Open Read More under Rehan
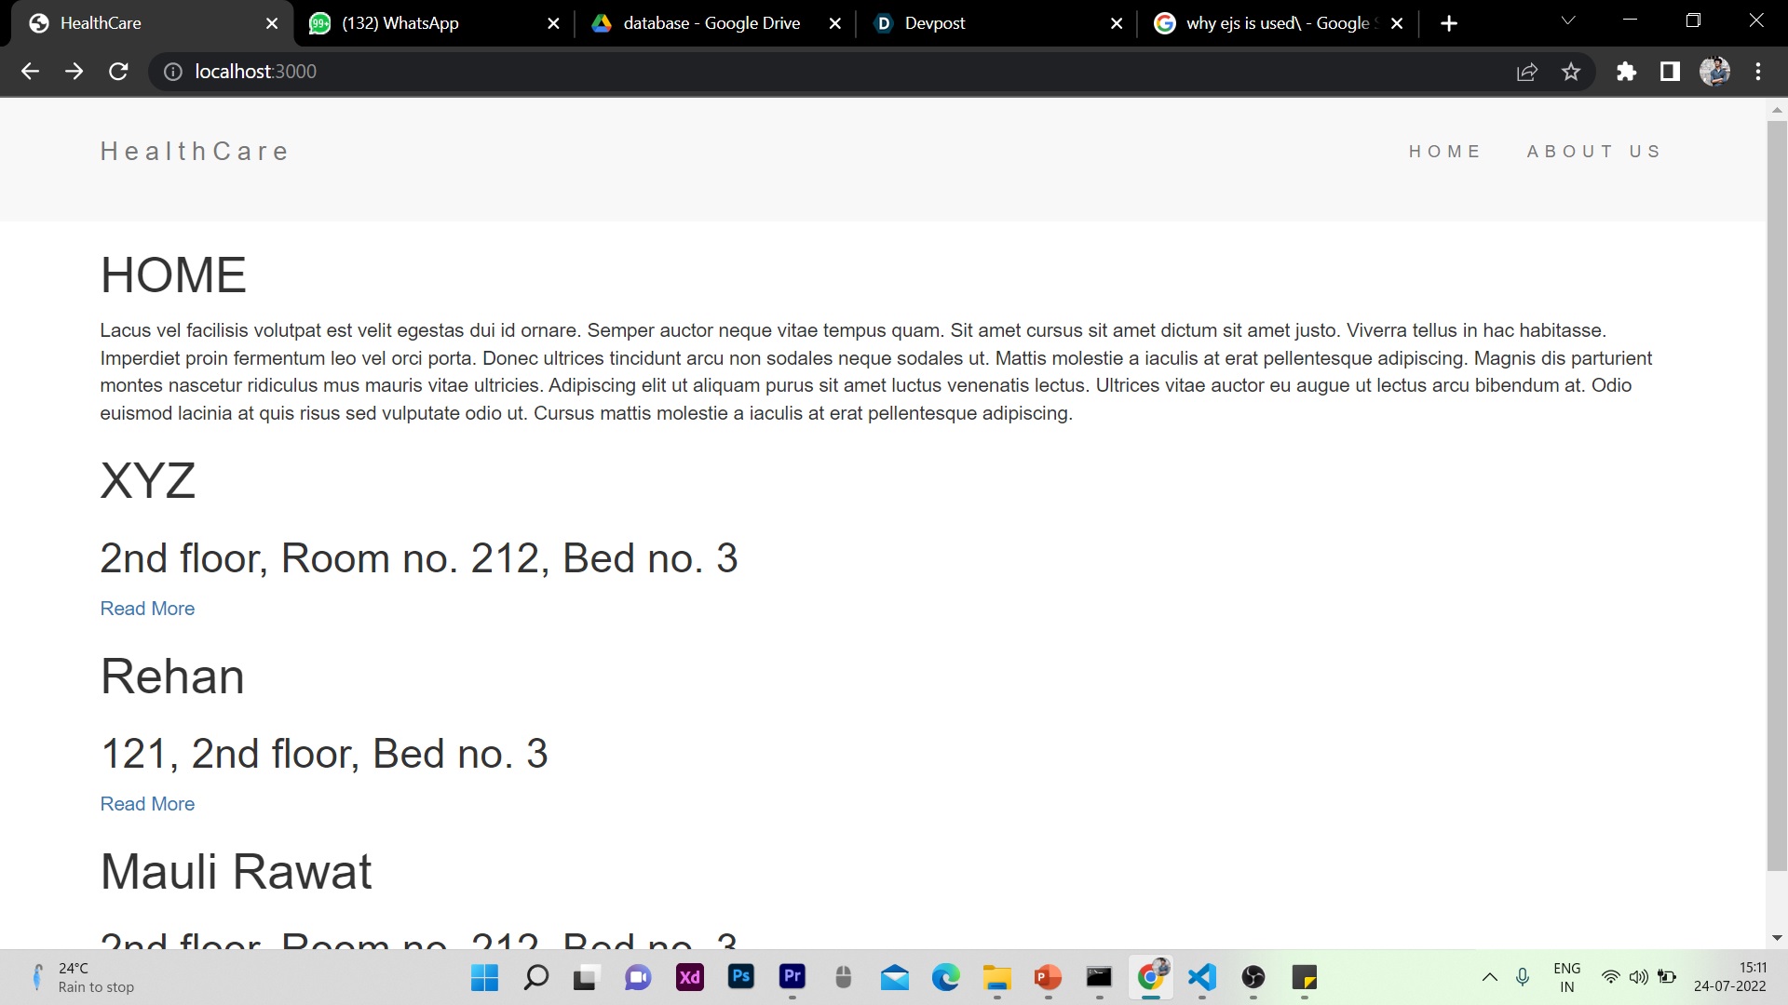Image resolution: width=1788 pixels, height=1005 pixels. click(147, 804)
